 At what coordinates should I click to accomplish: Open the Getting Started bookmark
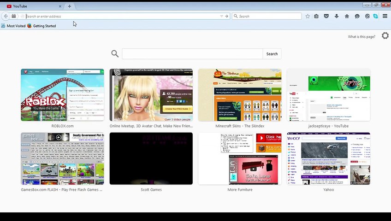point(42,26)
